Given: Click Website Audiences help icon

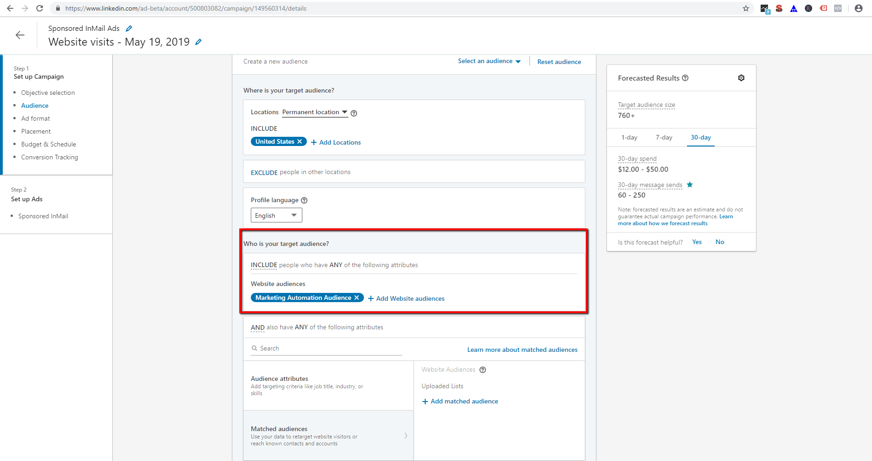Looking at the screenshot, I should [x=483, y=370].
